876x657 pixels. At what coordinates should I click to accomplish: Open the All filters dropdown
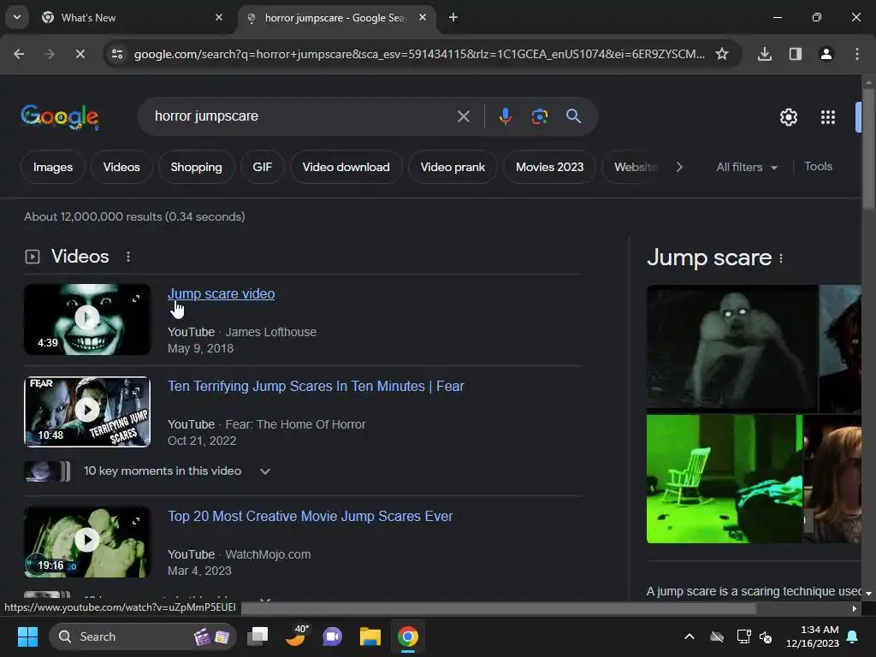[746, 167]
